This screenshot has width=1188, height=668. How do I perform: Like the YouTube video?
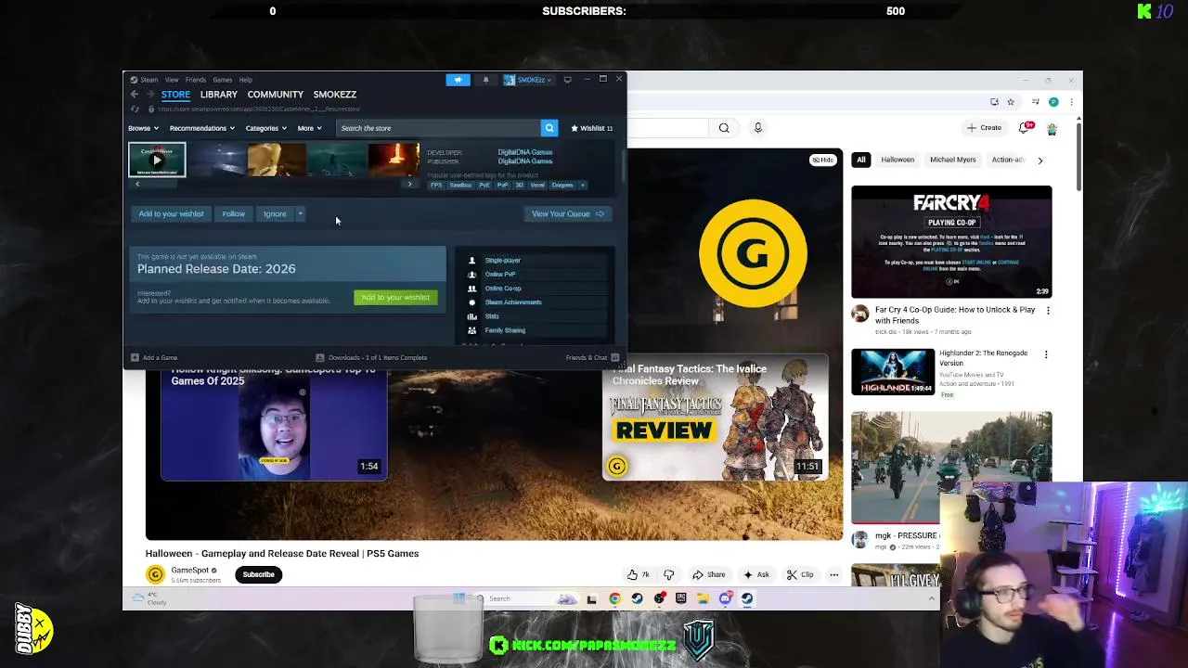(x=639, y=574)
